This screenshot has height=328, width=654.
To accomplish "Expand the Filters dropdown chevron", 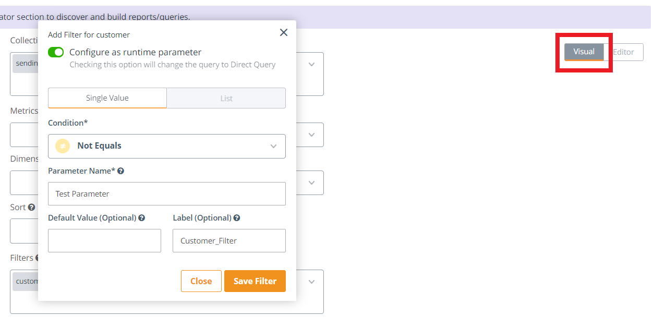I will click(311, 282).
